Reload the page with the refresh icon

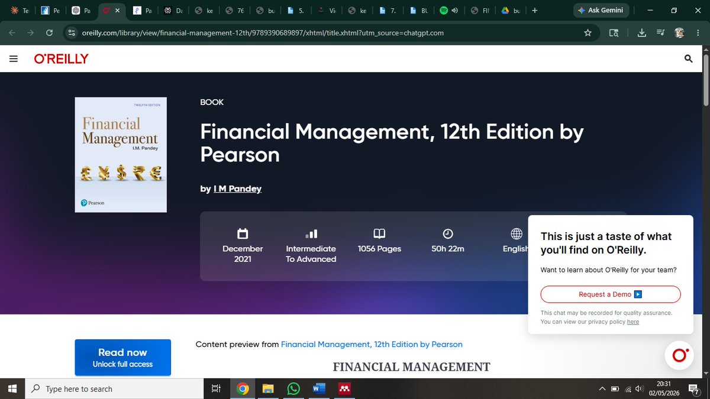(49, 33)
